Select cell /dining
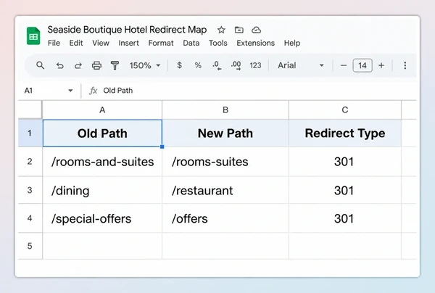This screenshot has width=435, height=293. coord(102,190)
